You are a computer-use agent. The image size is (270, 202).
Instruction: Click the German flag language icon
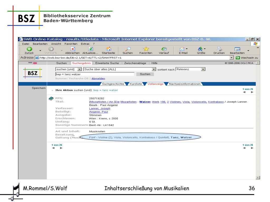30,63
